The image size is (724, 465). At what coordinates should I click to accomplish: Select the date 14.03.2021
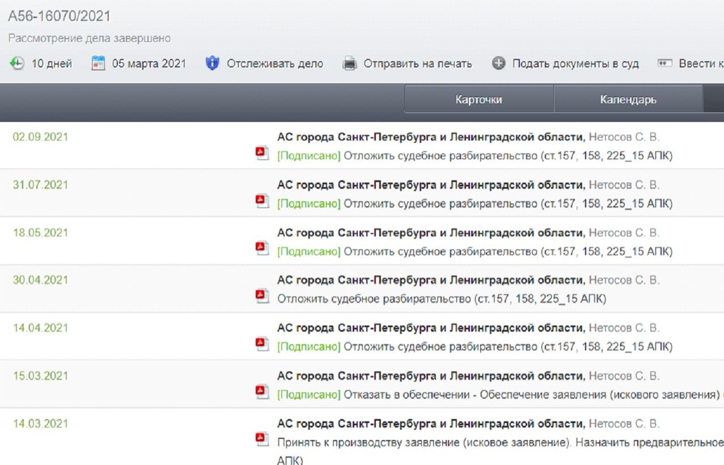tap(40, 423)
